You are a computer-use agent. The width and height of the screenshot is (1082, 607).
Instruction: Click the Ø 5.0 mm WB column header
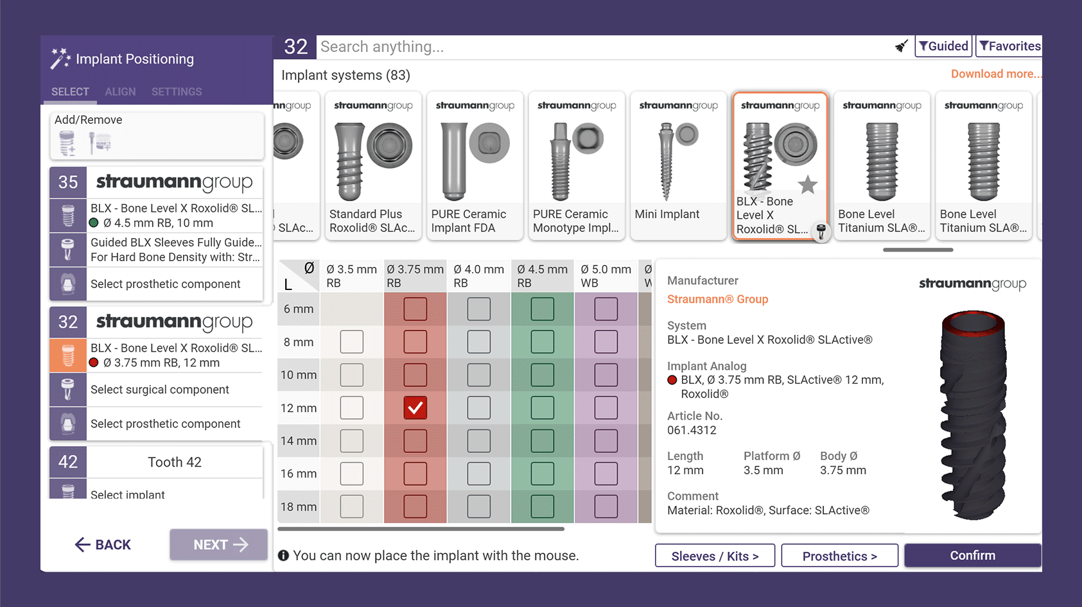pyautogui.click(x=606, y=276)
